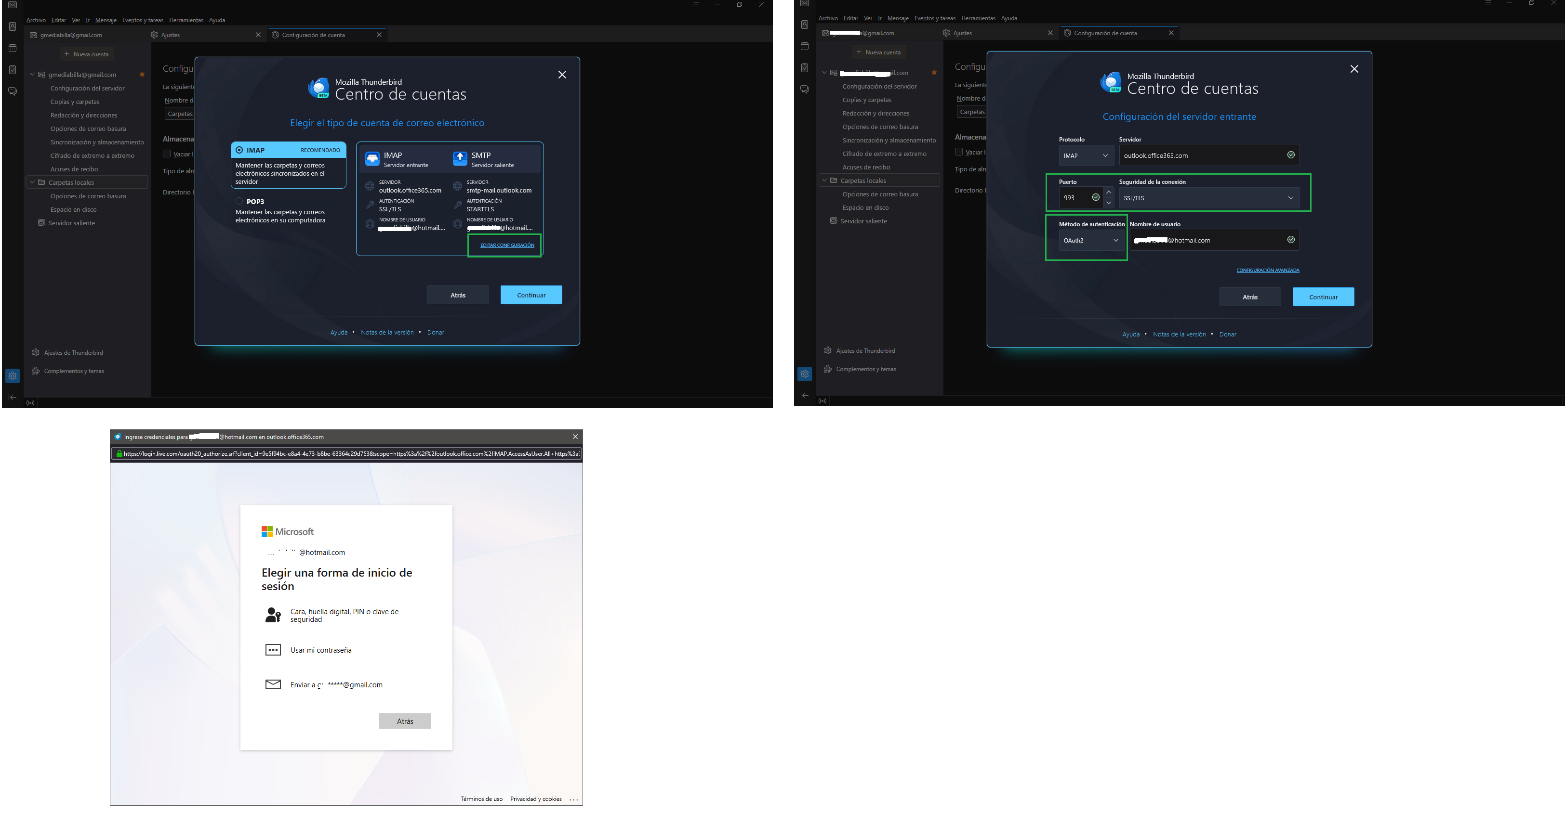The width and height of the screenshot is (1565, 824).
Task: Click connection status icon in right window status bar
Action: pyautogui.click(x=822, y=400)
